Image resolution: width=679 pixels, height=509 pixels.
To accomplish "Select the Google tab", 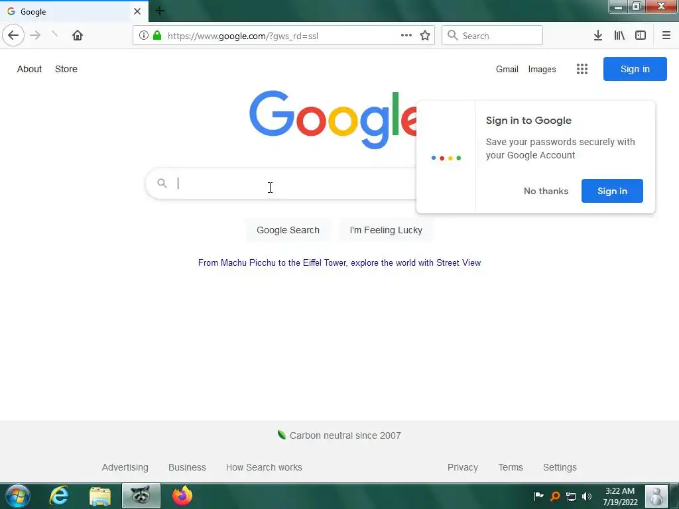I will [74, 11].
